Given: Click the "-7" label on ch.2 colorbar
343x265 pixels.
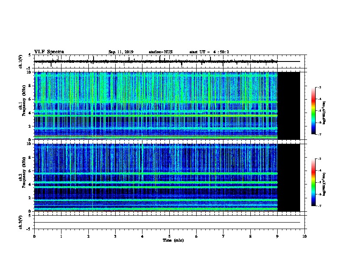Looking at the screenshot, I should (x=319, y=206).
